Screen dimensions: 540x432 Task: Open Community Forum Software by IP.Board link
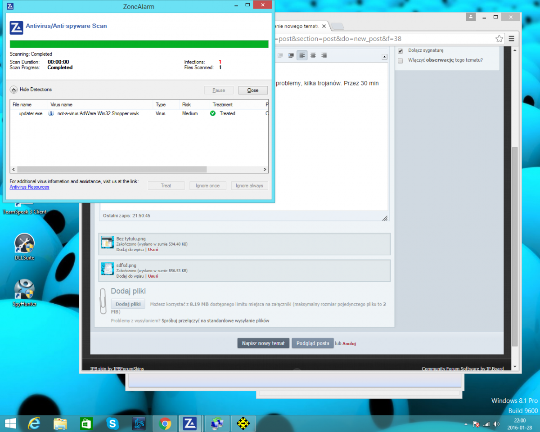(463, 369)
